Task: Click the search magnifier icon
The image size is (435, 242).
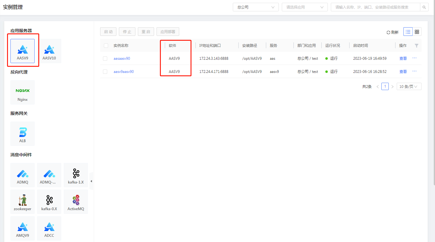Action: pyautogui.click(x=424, y=7)
